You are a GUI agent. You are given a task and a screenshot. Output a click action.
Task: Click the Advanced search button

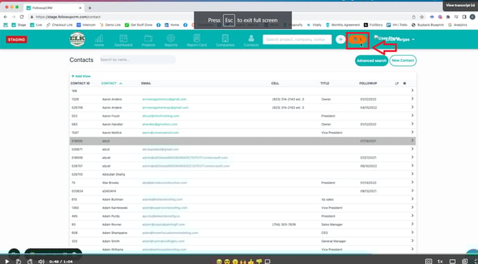pos(371,60)
